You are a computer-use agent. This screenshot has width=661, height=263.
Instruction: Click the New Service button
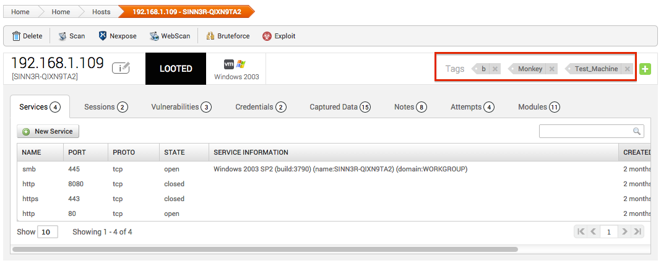48,131
